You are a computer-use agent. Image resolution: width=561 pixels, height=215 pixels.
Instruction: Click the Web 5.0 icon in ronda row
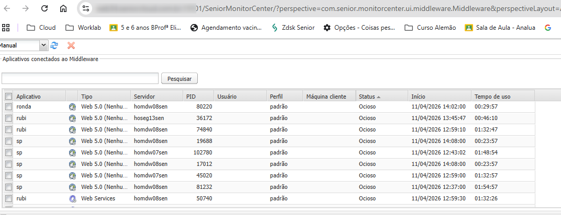72,106
